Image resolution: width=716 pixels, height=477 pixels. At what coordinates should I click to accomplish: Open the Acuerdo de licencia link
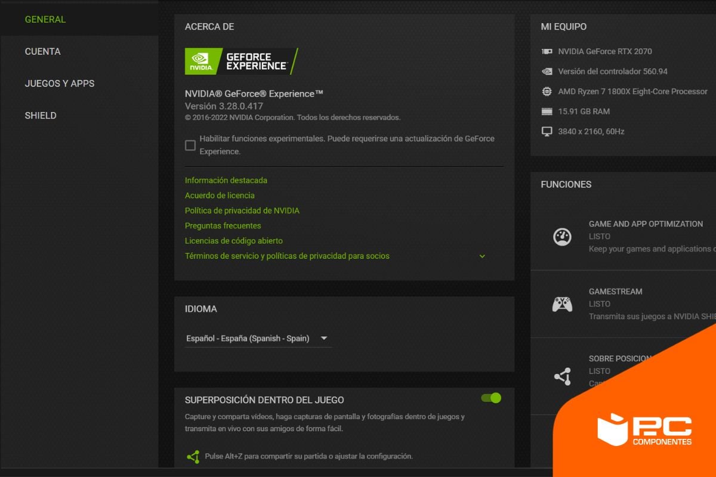[x=220, y=196]
